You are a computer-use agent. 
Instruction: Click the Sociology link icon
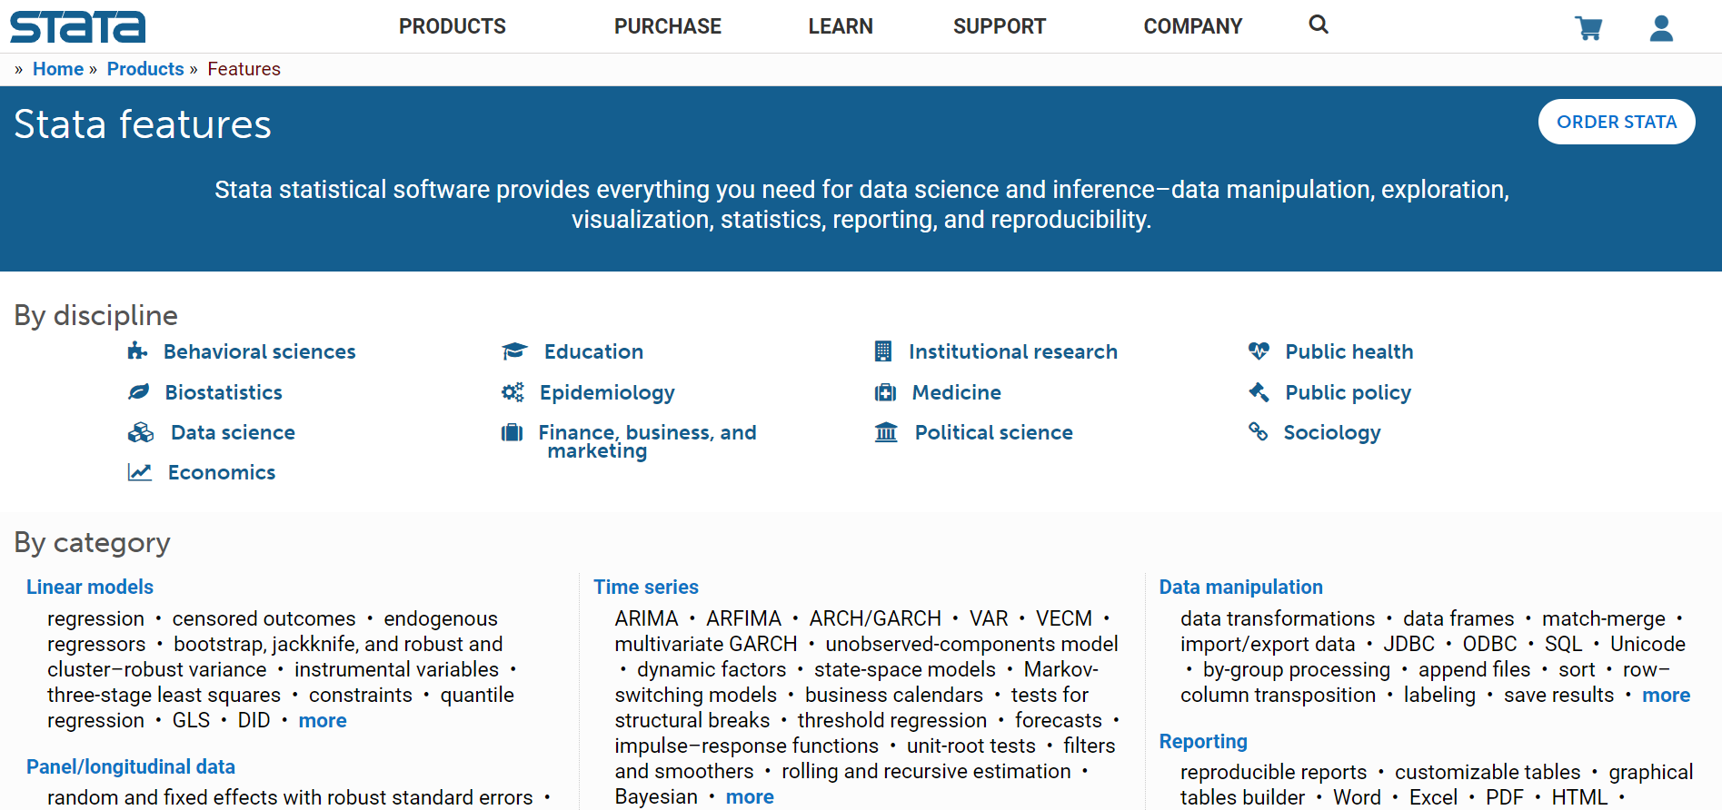[x=1258, y=431]
